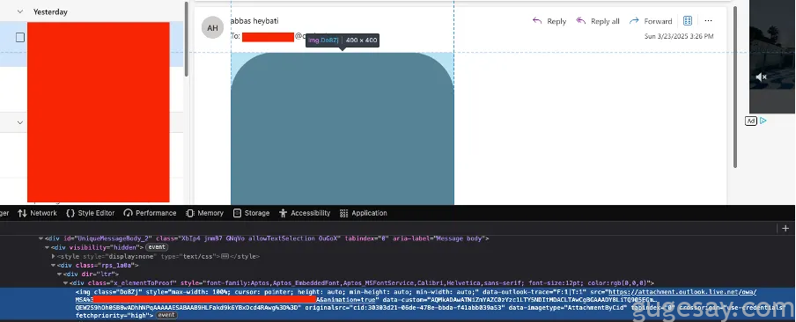Click the AH sender avatar
Image resolution: width=796 pixels, height=322 pixels.
[213, 27]
